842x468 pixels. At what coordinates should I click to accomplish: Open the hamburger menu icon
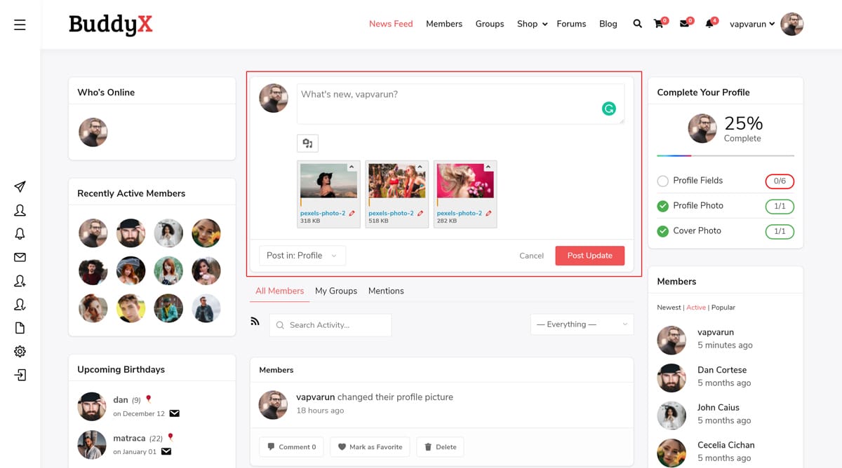point(20,25)
